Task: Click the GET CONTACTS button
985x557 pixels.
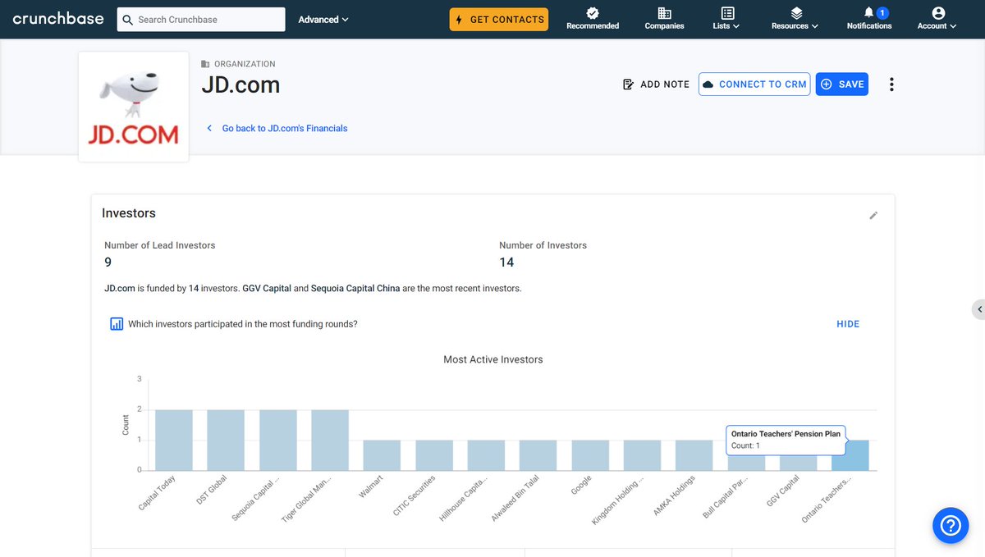Action: pyautogui.click(x=499, y=19)
